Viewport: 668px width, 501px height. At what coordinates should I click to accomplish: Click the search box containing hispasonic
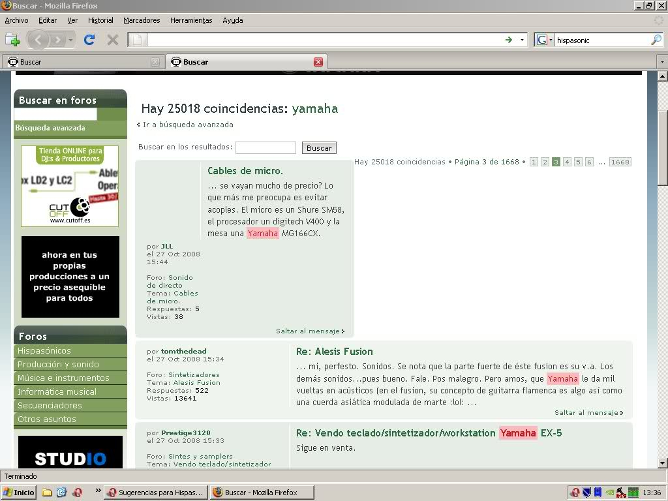pyautogui.click(x=602, y=40)
